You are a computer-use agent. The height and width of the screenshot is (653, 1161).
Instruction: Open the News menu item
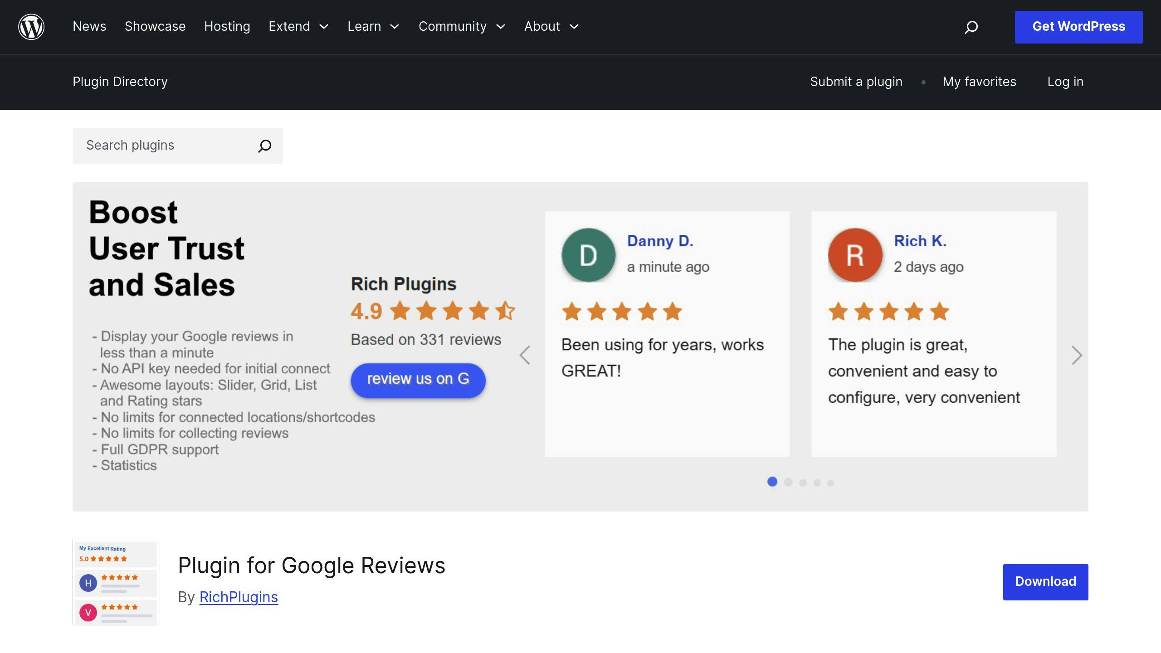(x=89, y=26)
